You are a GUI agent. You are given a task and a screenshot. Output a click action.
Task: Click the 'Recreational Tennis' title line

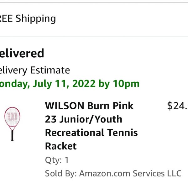point(91,133)
